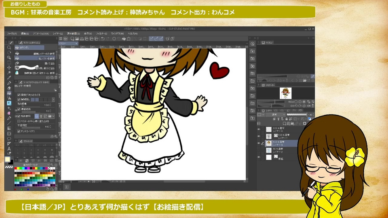Screen dimensions: 388x218
Task: Select the enclose and fill sub tool
Action: [35, 63]
